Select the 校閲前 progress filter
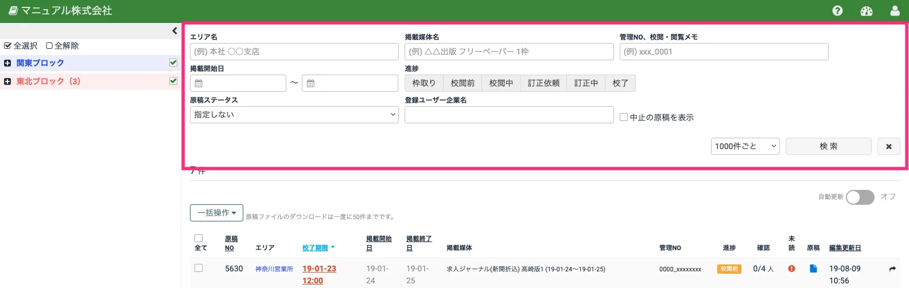 (463, 83)
